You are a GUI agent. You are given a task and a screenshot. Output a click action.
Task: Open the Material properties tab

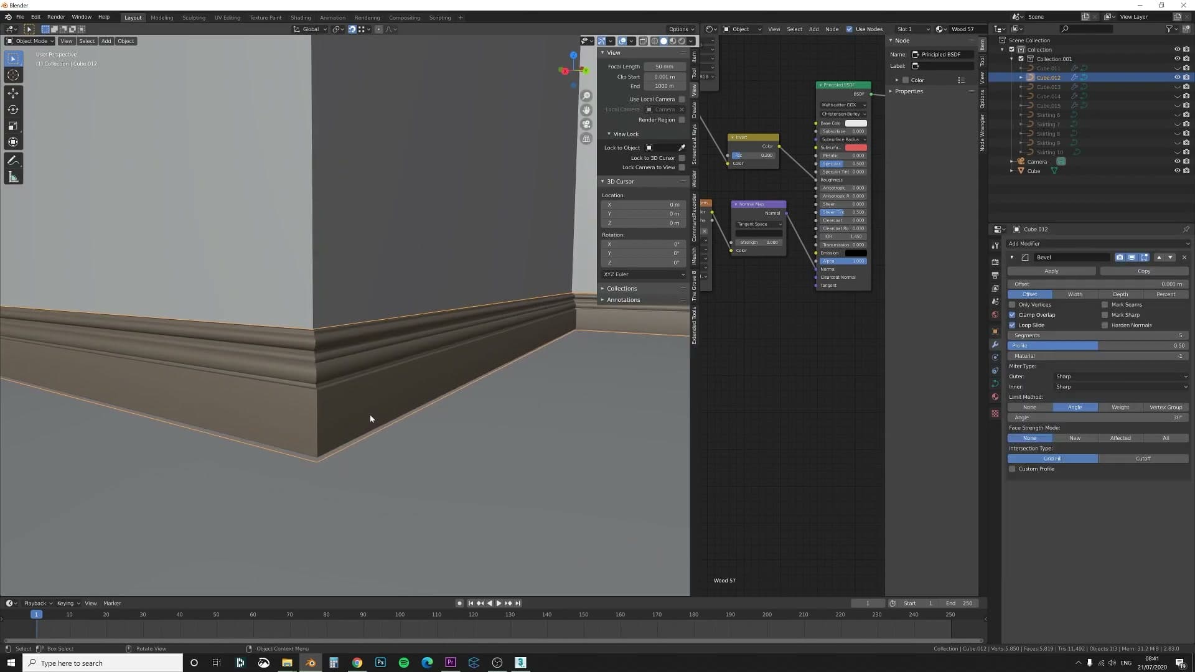[x=995, y=396]
